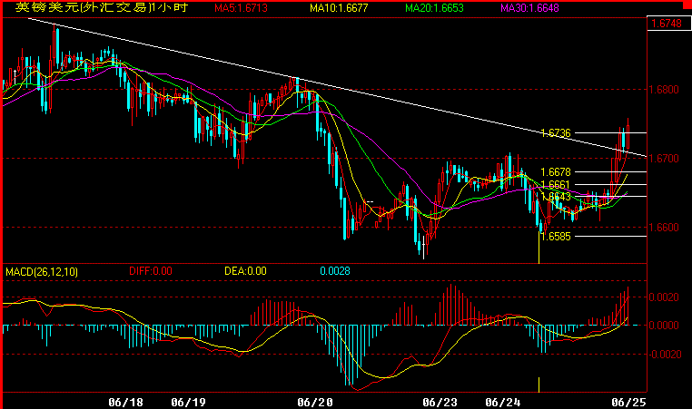
Task: Select the MA10:1.6677 indicator label
Action: point(339,8)
